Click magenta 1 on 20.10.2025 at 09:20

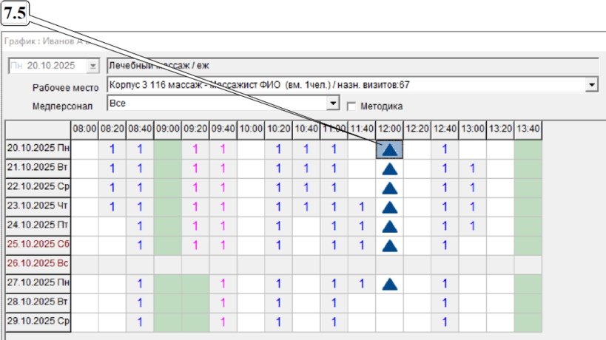pos(195,149)
